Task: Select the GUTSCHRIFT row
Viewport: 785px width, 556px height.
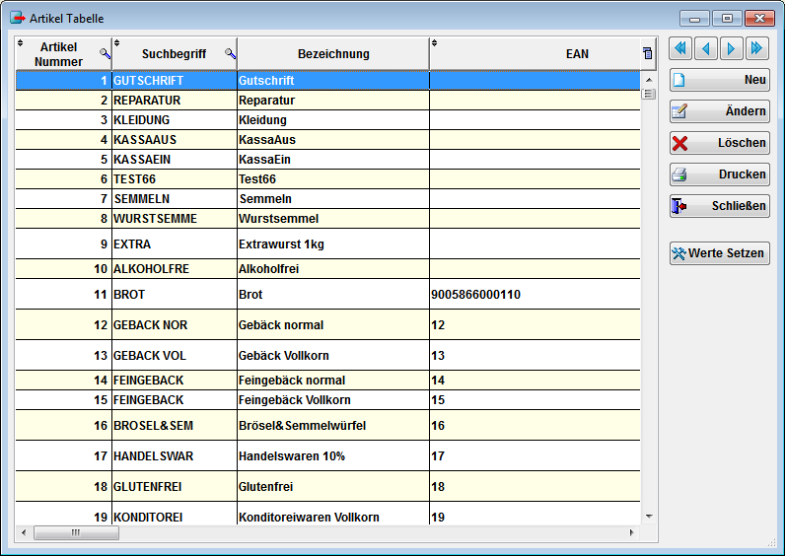Action: (x=328, y=81)
